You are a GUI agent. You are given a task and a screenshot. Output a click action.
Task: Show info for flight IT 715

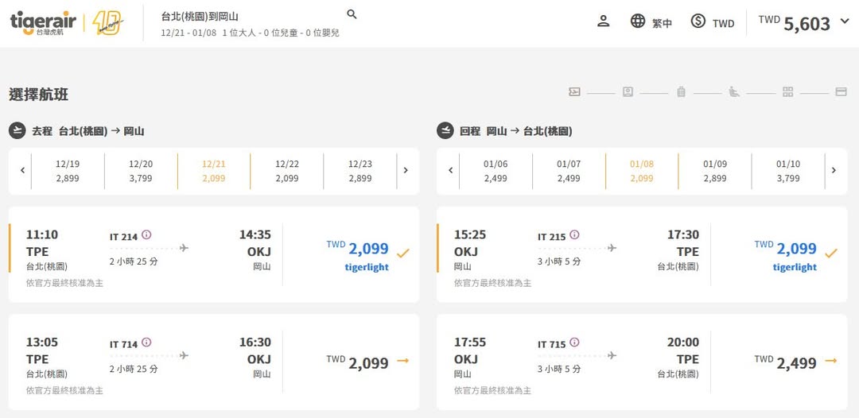pyautogui.click(x=574, y=343)
